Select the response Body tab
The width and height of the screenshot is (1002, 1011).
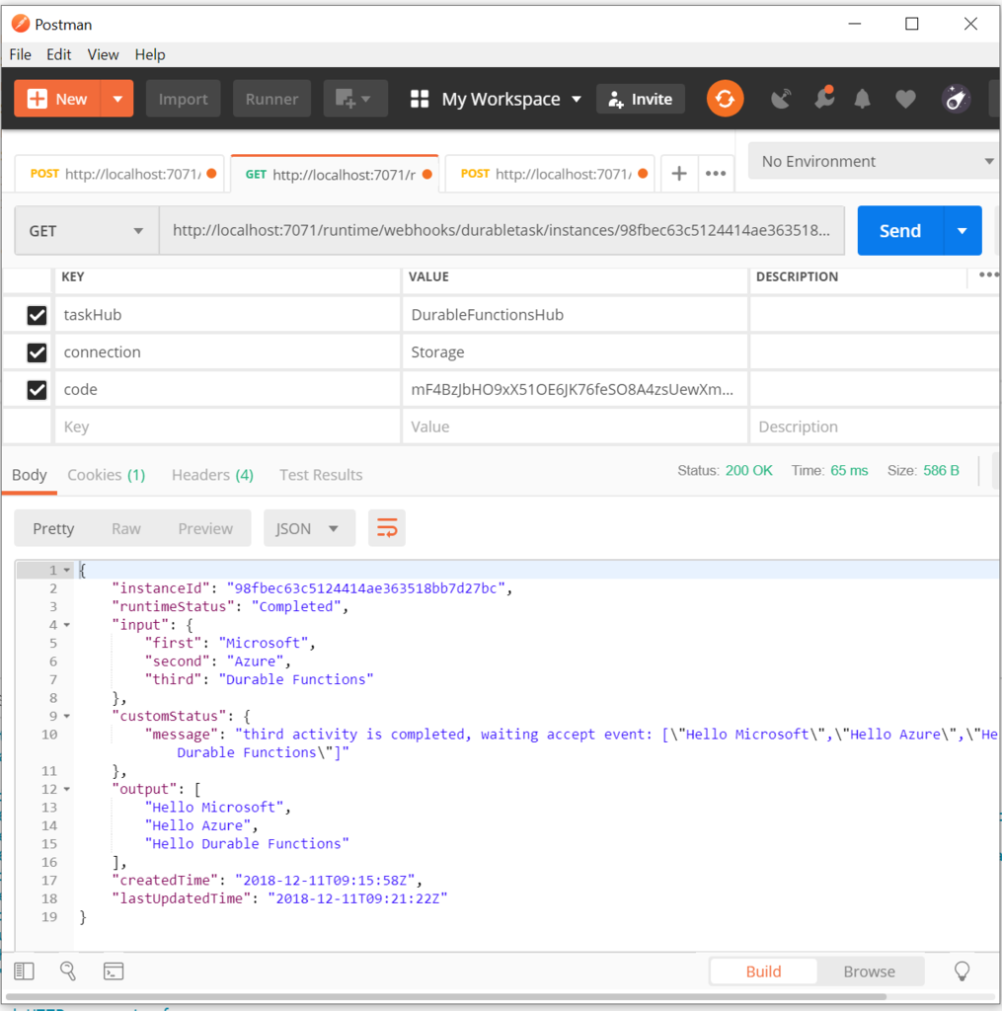pos(30,475)
